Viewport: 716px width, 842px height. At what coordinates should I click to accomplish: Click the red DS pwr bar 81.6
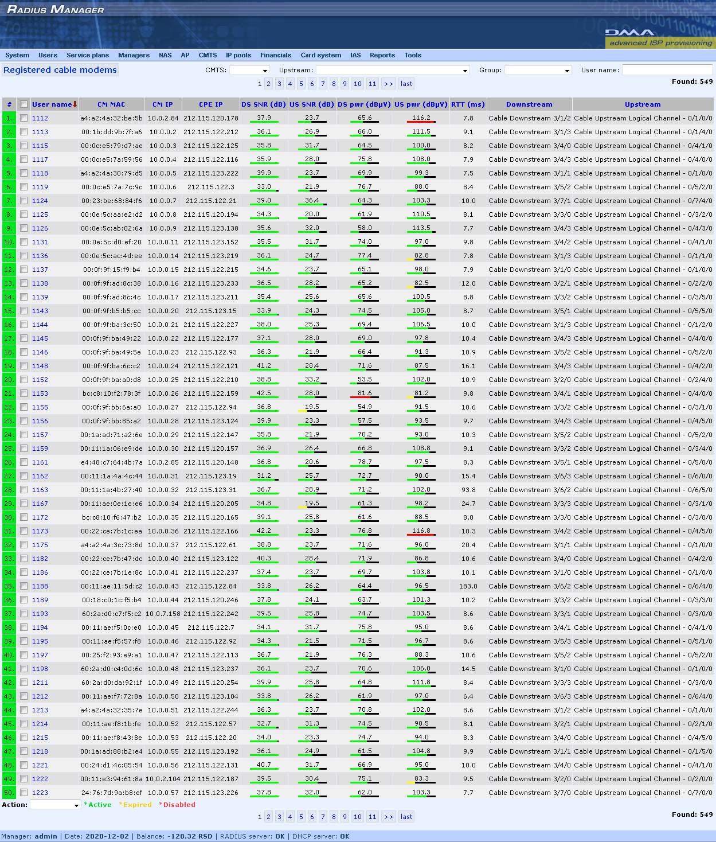click(365, 397)
